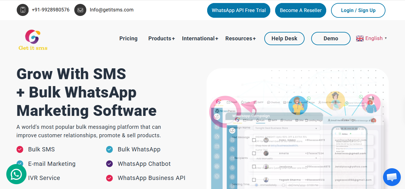Click the UK flag icon next to English

point(360,38)
